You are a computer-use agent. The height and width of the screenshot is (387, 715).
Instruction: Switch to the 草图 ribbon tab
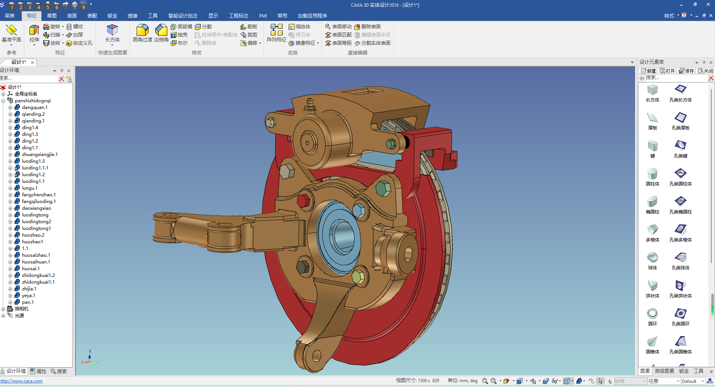click(52, 16)
